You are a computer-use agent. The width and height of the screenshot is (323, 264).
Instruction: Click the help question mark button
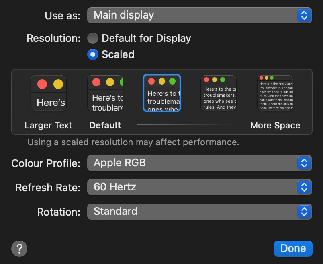click(x=19, y=248)
